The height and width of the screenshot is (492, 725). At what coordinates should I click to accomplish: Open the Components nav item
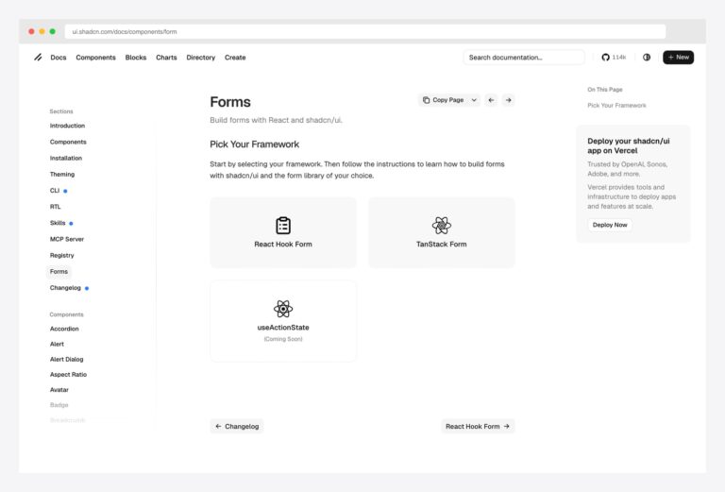click(95, 58)
